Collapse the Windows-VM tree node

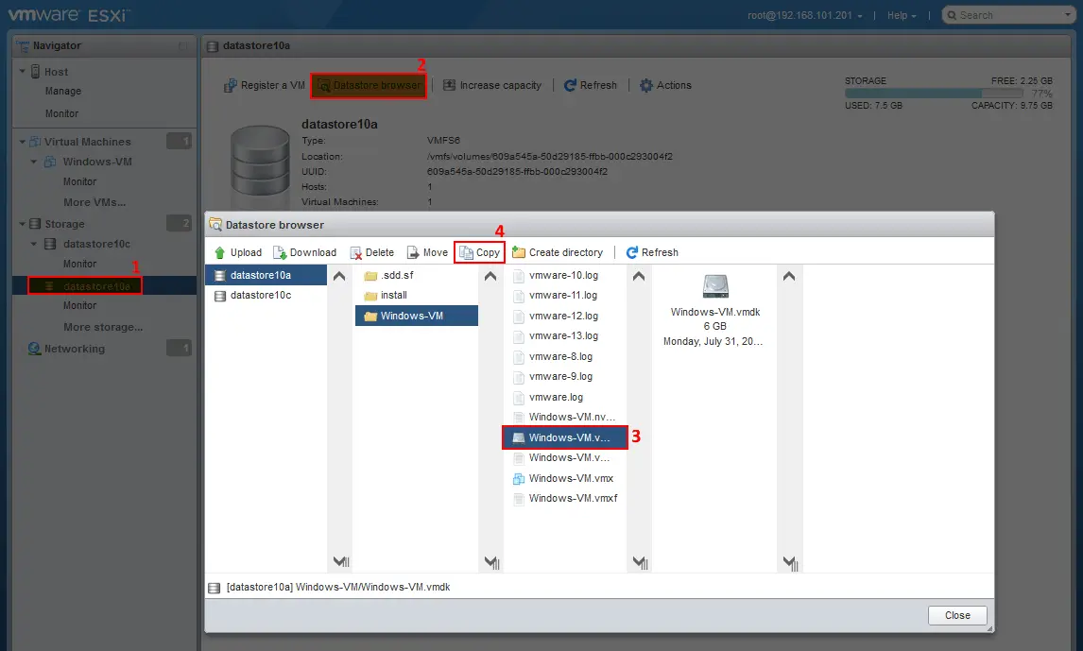(33, 162)
